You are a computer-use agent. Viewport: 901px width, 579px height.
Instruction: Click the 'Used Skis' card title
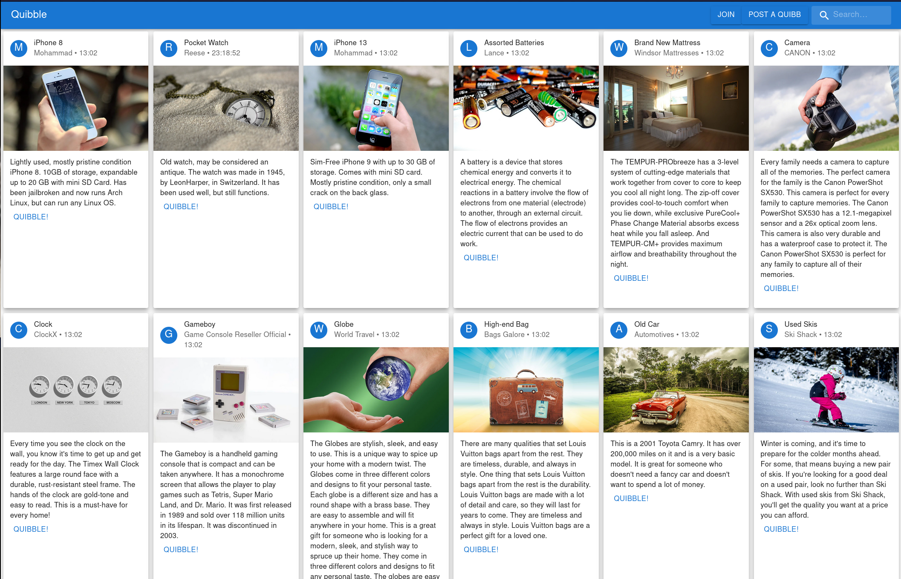pyautogui.click(x=800, y=324)
